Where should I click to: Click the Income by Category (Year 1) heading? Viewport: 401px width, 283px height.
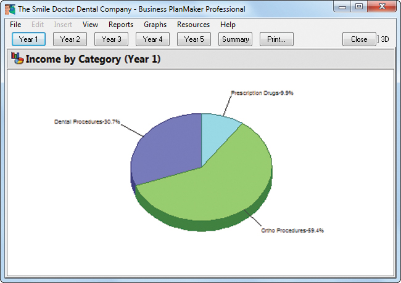click(93, 59)
